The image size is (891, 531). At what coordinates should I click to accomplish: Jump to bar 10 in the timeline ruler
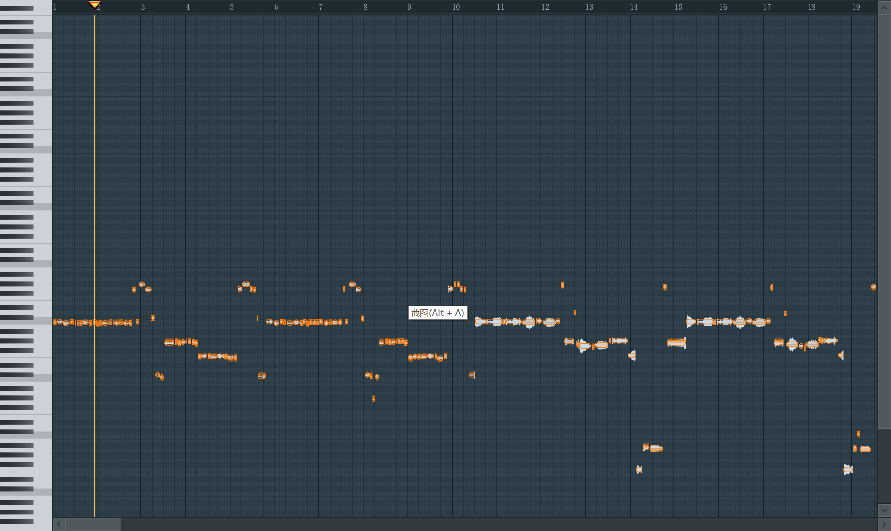tap(456, 7)
